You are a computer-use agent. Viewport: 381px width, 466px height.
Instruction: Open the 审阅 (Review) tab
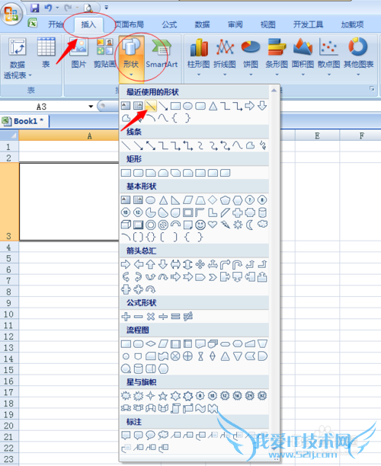(235, 24)
